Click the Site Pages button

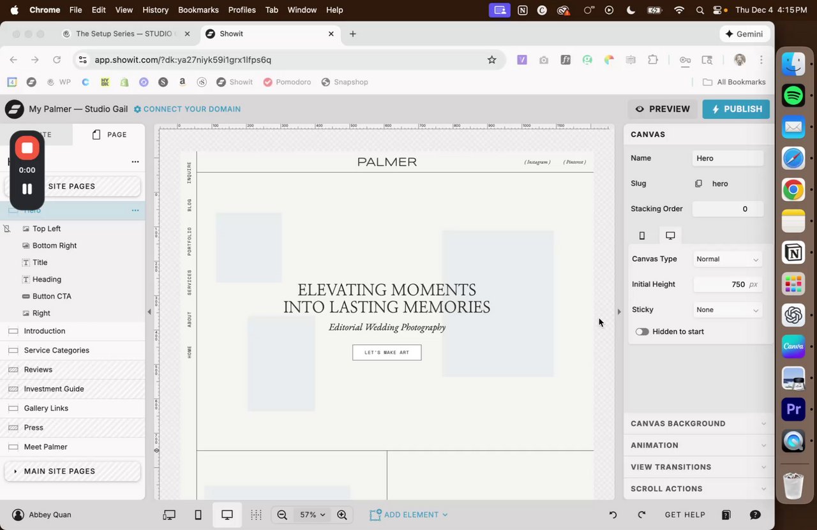[72, 186]
